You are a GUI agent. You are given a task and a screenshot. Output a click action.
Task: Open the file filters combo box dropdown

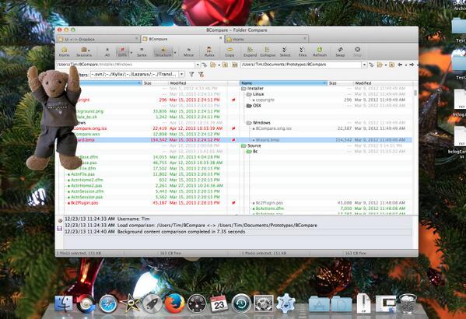tap(182, 75)
